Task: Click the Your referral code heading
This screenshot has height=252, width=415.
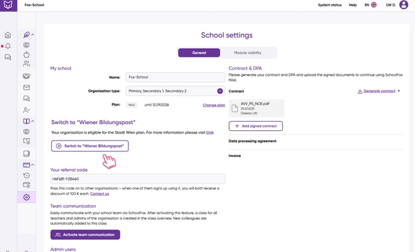Action: point(69,170)
